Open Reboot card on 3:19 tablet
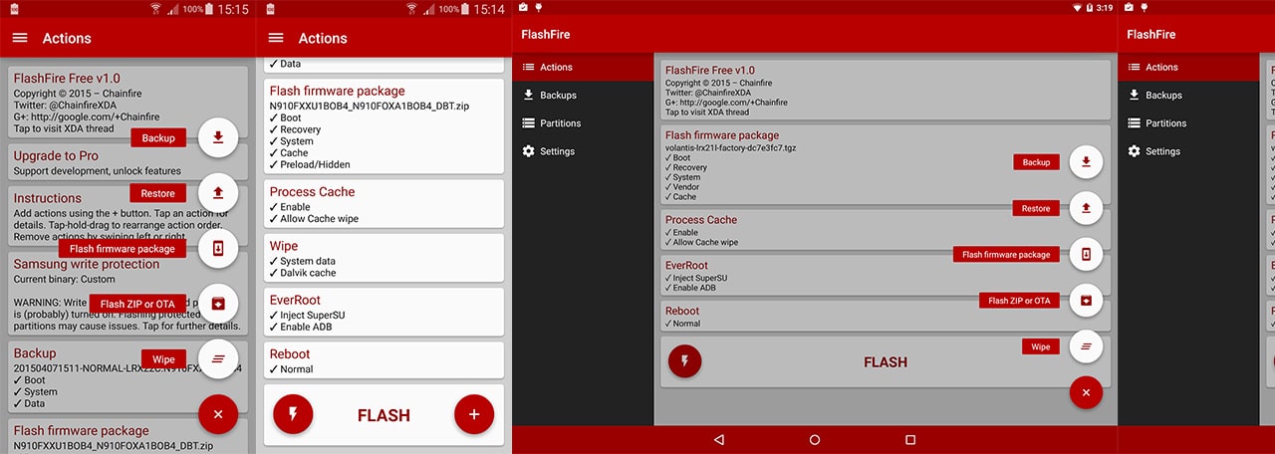This screenshot has height=454, width=1275. (x=887, y=316)
